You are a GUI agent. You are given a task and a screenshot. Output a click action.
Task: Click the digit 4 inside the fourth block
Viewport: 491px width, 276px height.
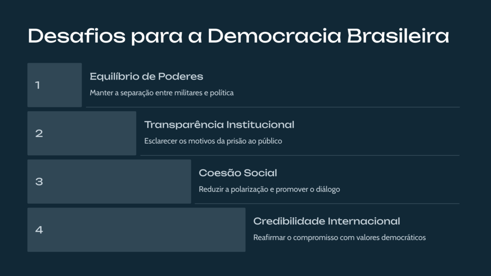(39, 230)
